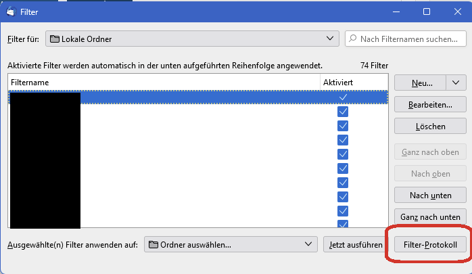The image size is (472, 274).
Task: Click the magnifier icon in filter search
Action: click(352, 39)
